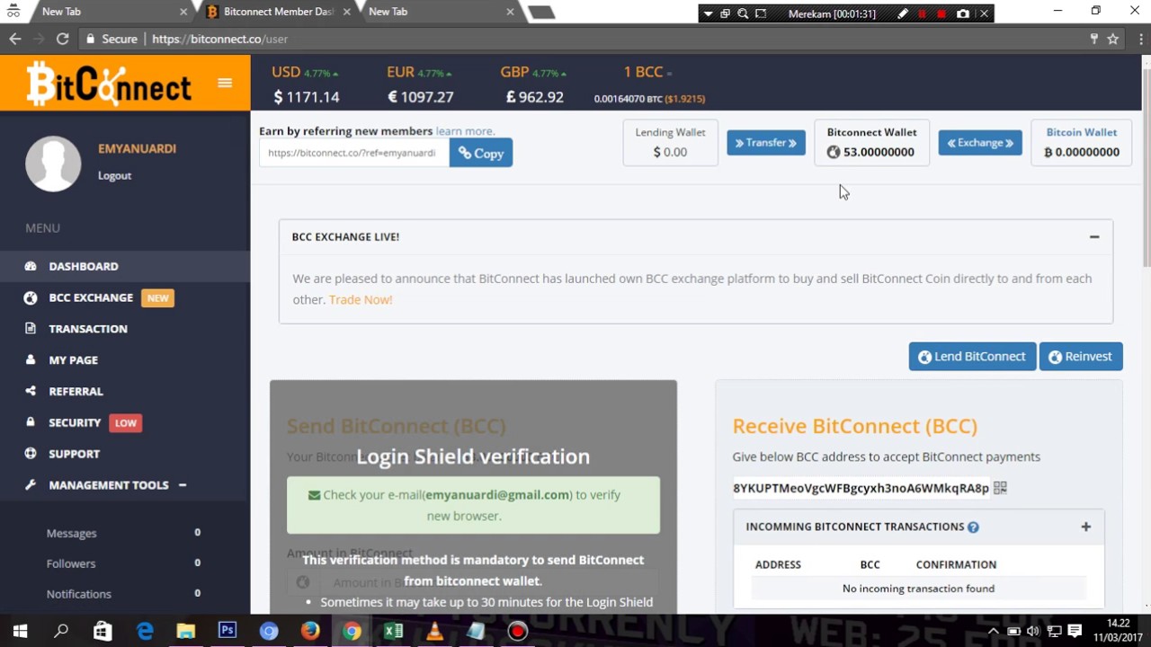Click the Referral share icon
Image resolution: width=1151 pixels, height=647 pixels.
tap(31, 391)
